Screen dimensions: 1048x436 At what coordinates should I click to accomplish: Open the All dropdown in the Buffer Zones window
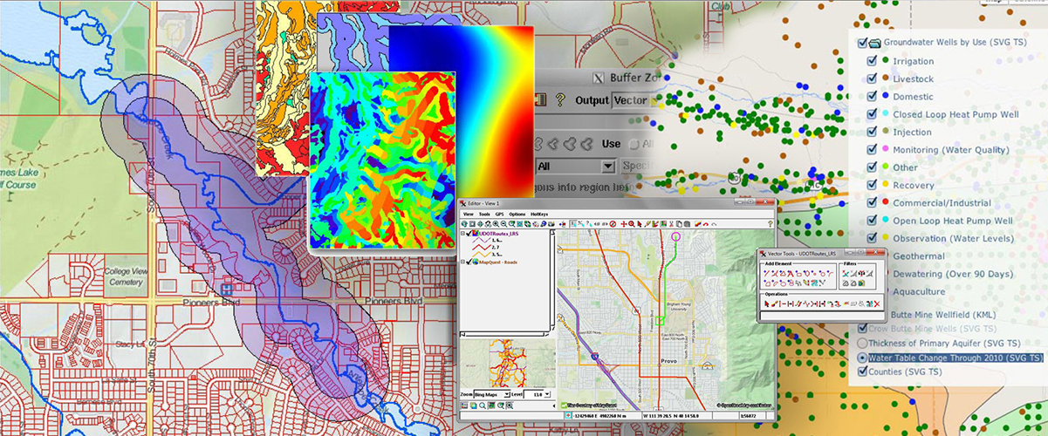[576, 165]
